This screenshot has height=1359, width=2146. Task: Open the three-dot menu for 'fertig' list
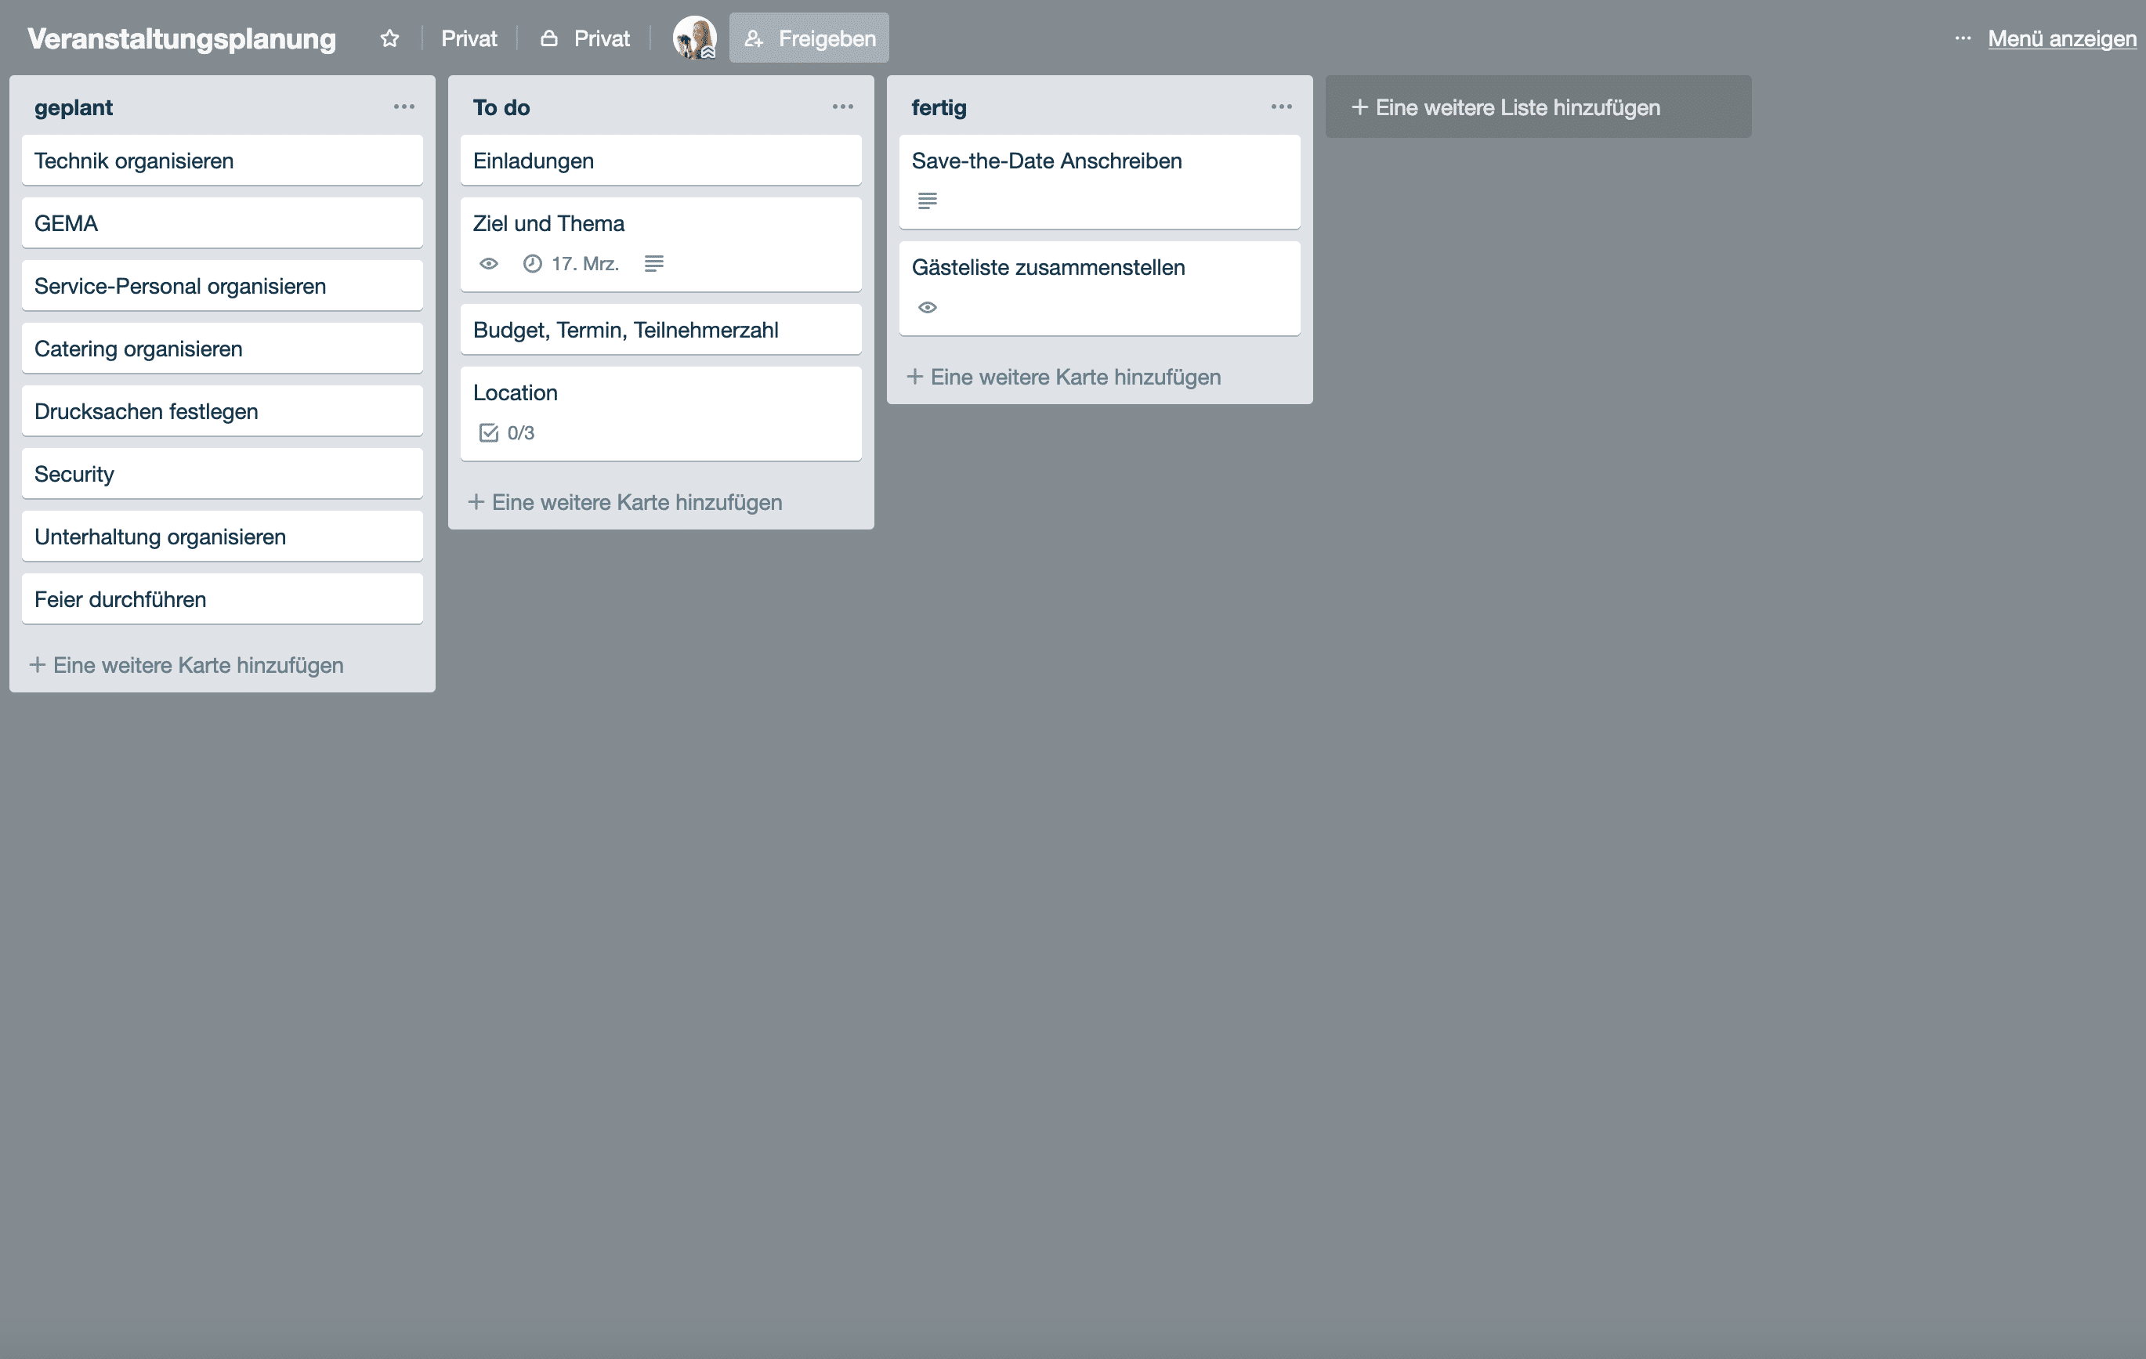pos(1281,107)
